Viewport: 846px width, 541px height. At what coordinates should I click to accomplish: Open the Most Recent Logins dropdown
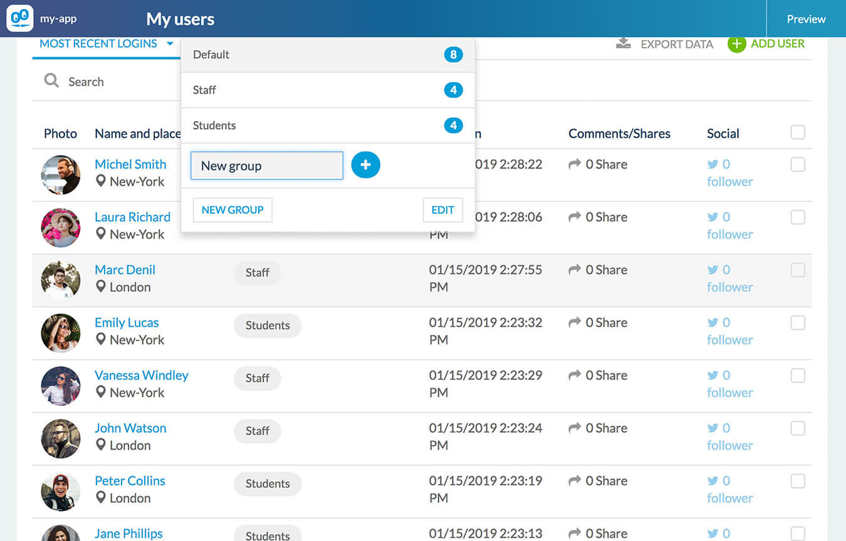[106, 44]
